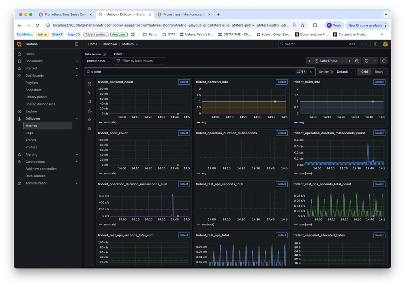Switch layout to Rows view
The width and height of the screenshot is (405, 287).
pyautogui.click(x=379, y=72)
